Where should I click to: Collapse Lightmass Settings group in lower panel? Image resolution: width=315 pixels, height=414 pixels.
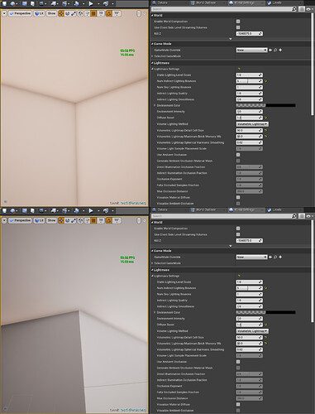coord(152,276)
